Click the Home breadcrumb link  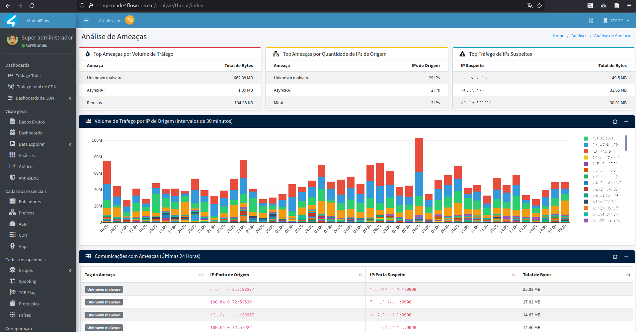pyautogui.click(x=558, y=36)
